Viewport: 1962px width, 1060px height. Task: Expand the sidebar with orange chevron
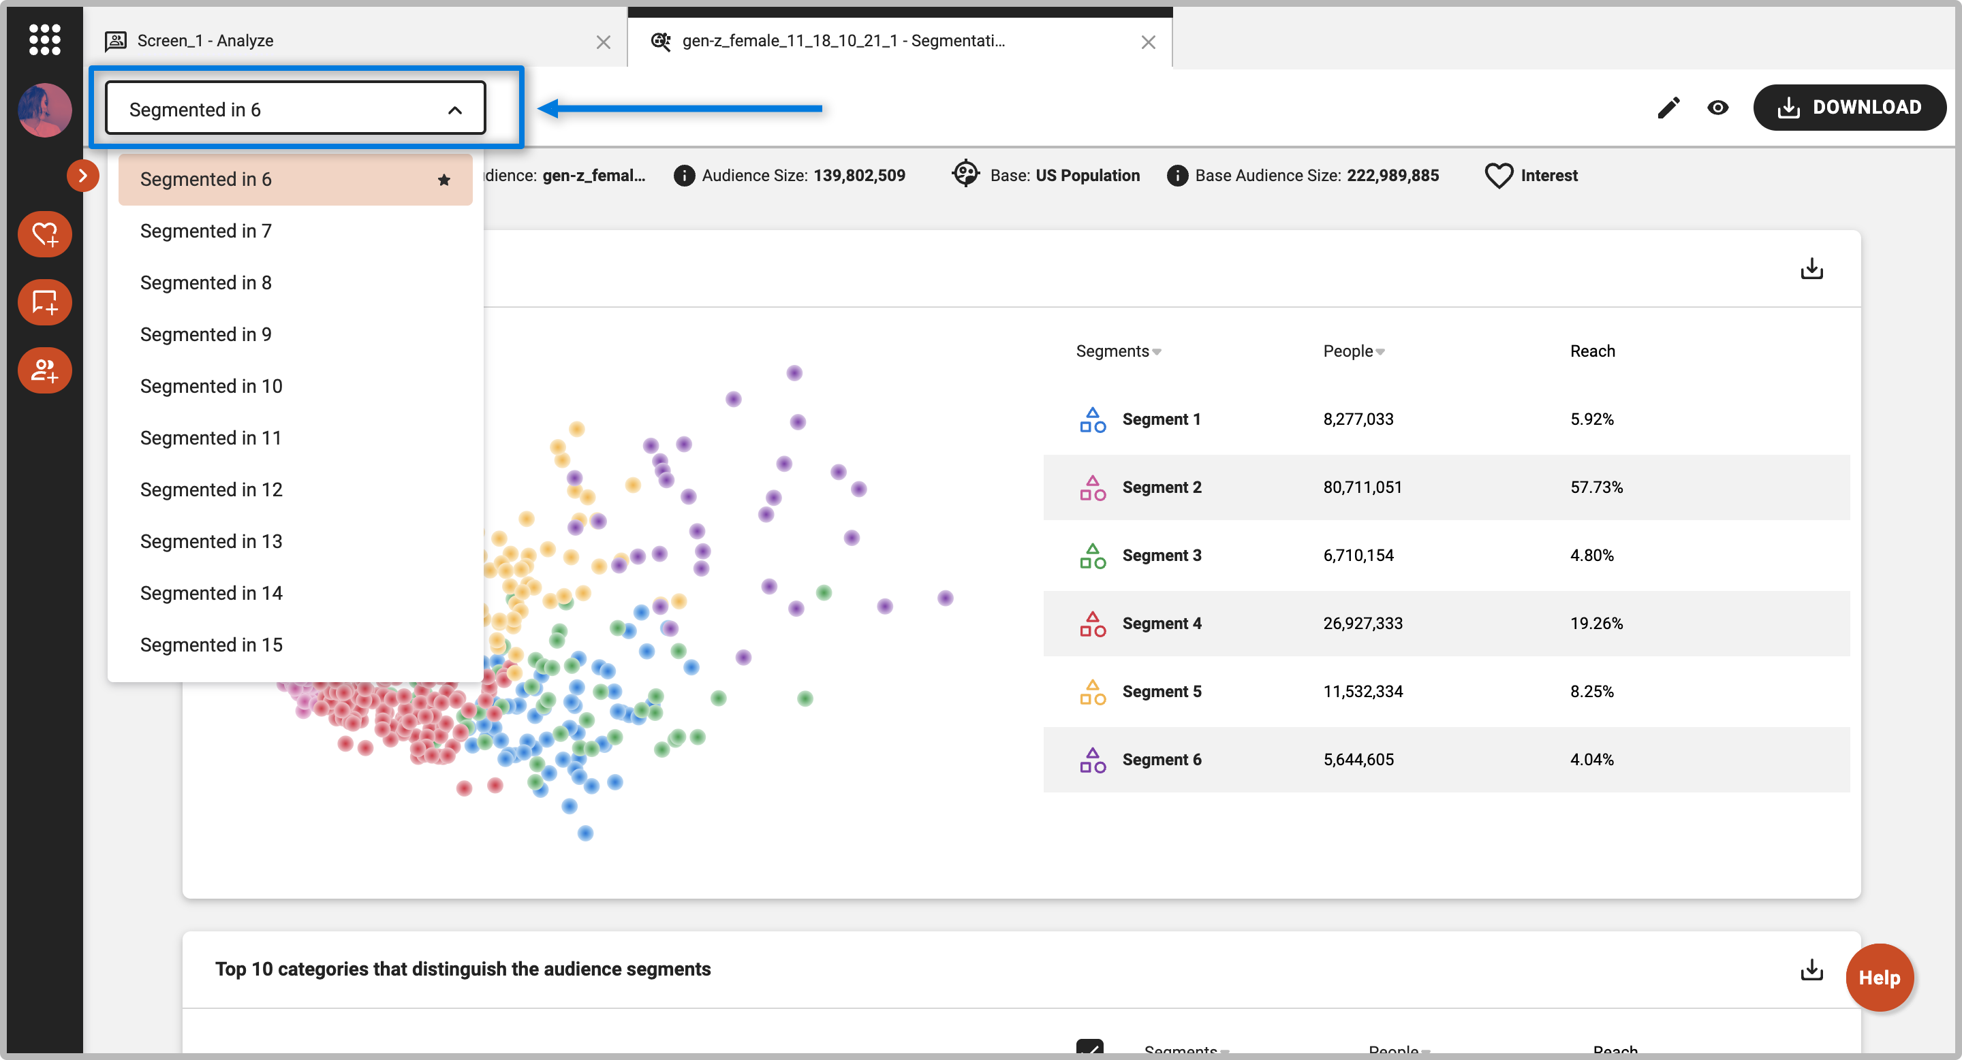click(x=82, y=176)
